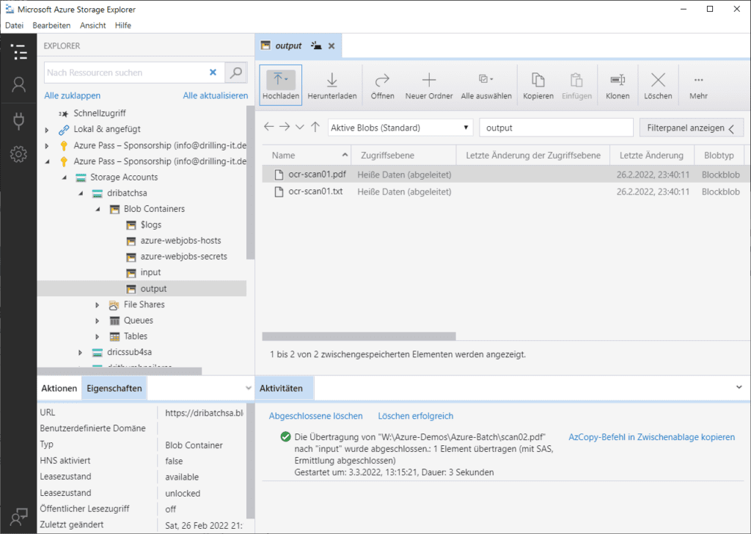
Task: Click the file list horizontal scrollbar
Action: [x=359, y=336]
